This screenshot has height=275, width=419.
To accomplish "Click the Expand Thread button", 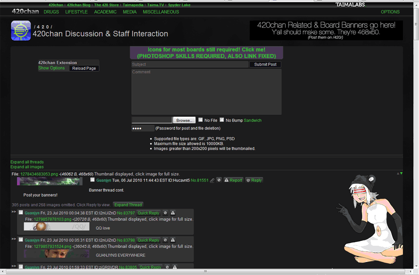I will point(128,205).
